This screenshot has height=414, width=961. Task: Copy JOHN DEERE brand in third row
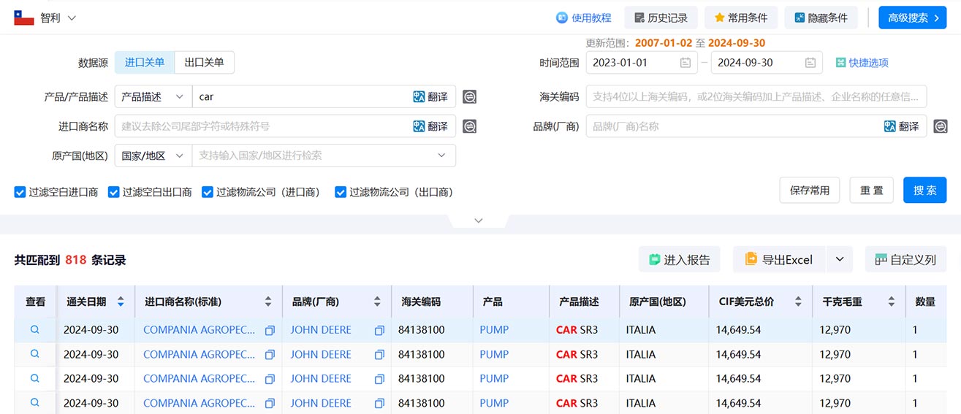click(379, 379)
